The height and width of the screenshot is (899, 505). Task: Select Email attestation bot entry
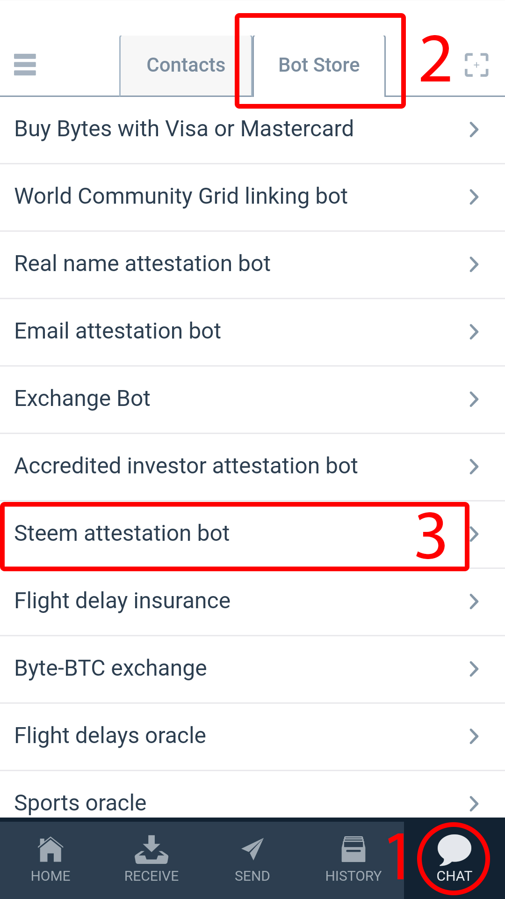click(x=118, y=332)
